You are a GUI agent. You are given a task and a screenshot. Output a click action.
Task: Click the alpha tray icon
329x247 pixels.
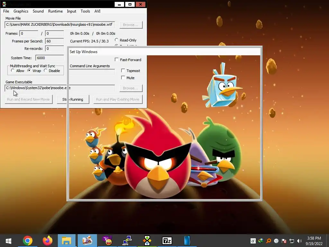coord(253,241)
